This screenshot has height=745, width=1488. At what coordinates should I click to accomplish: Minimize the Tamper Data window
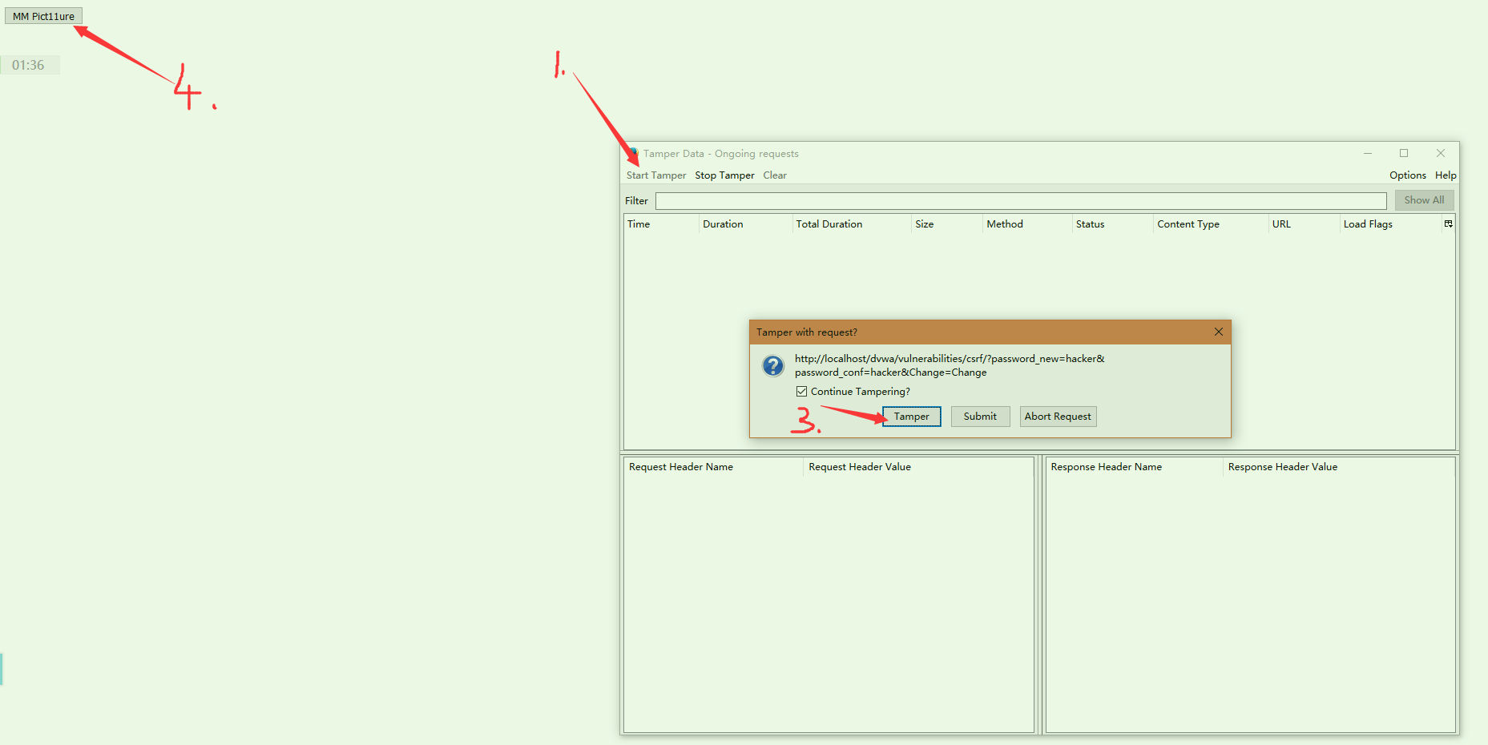(x=1368, y=153)
